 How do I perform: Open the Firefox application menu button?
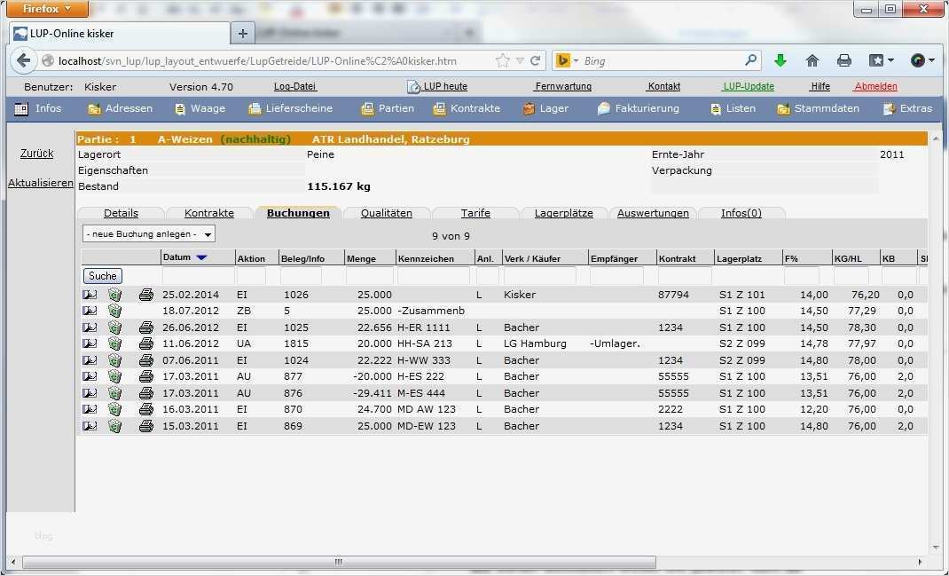click(x=47, y=9)
